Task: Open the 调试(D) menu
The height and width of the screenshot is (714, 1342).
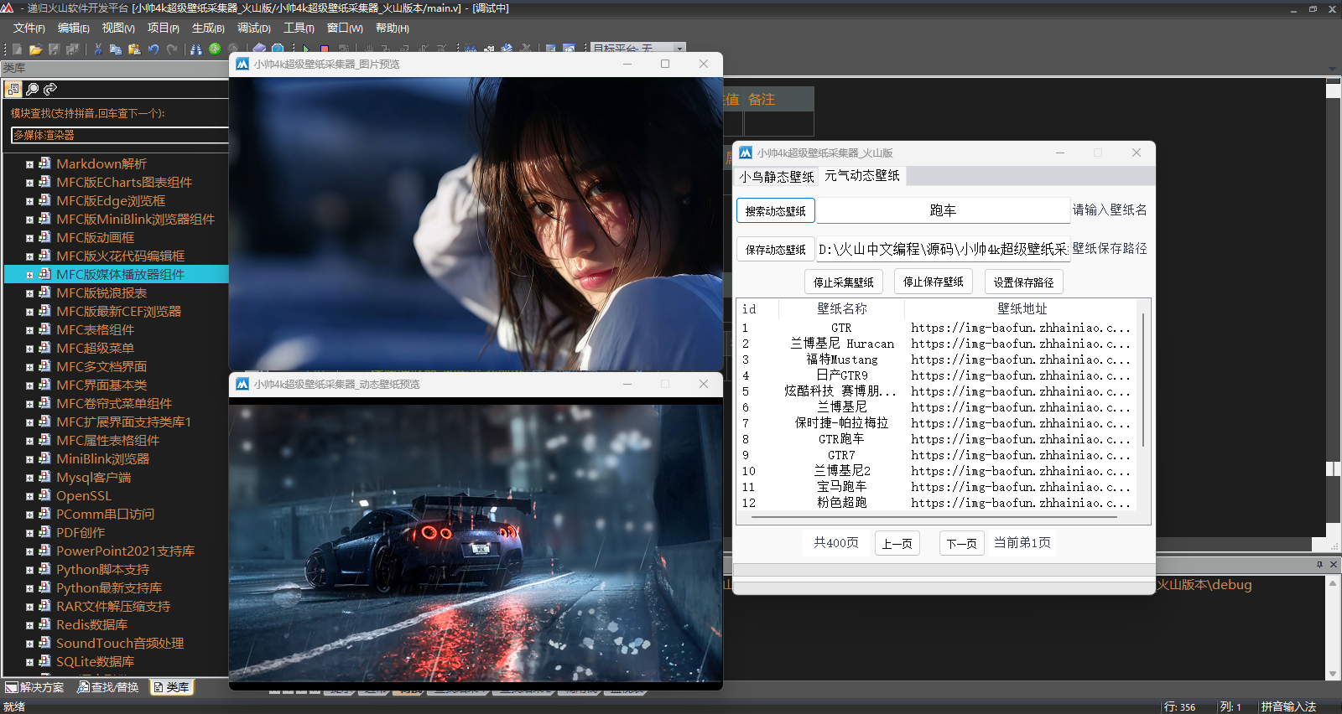Action: pyautogui.click(x=253, y=28)
